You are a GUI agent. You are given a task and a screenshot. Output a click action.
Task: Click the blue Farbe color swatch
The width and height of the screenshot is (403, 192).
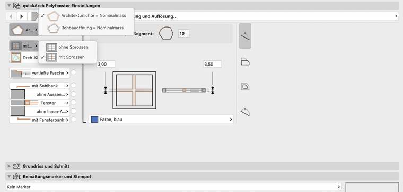tap(94, 120)
